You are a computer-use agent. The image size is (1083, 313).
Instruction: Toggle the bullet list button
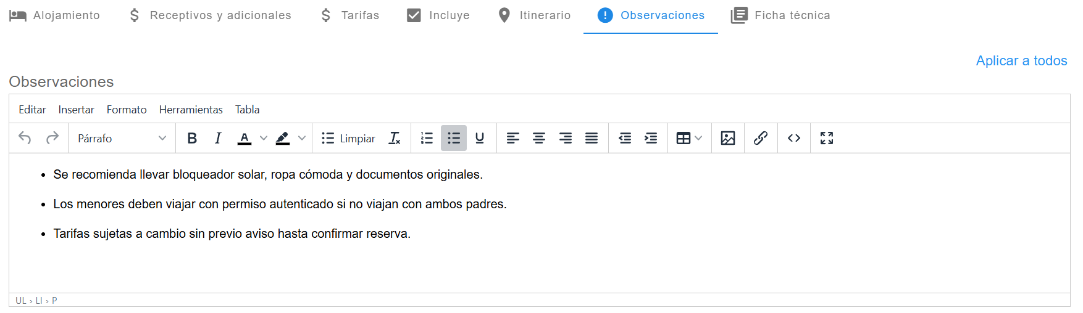click(454, 138)
